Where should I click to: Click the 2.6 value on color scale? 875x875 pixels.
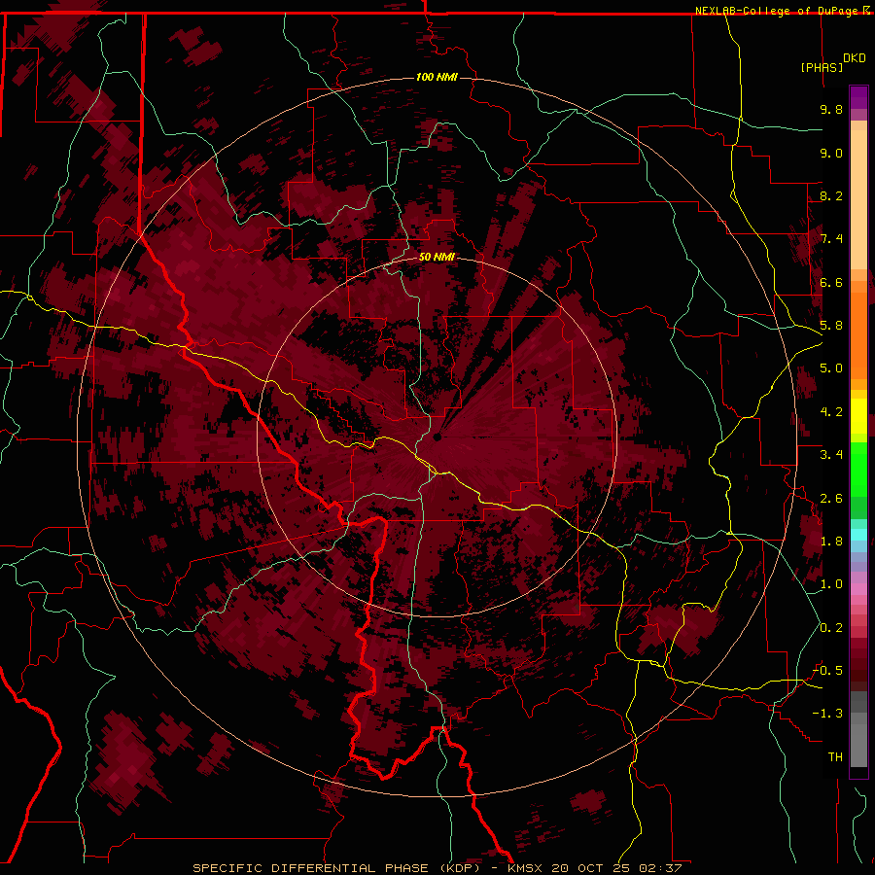pos(831,499)
